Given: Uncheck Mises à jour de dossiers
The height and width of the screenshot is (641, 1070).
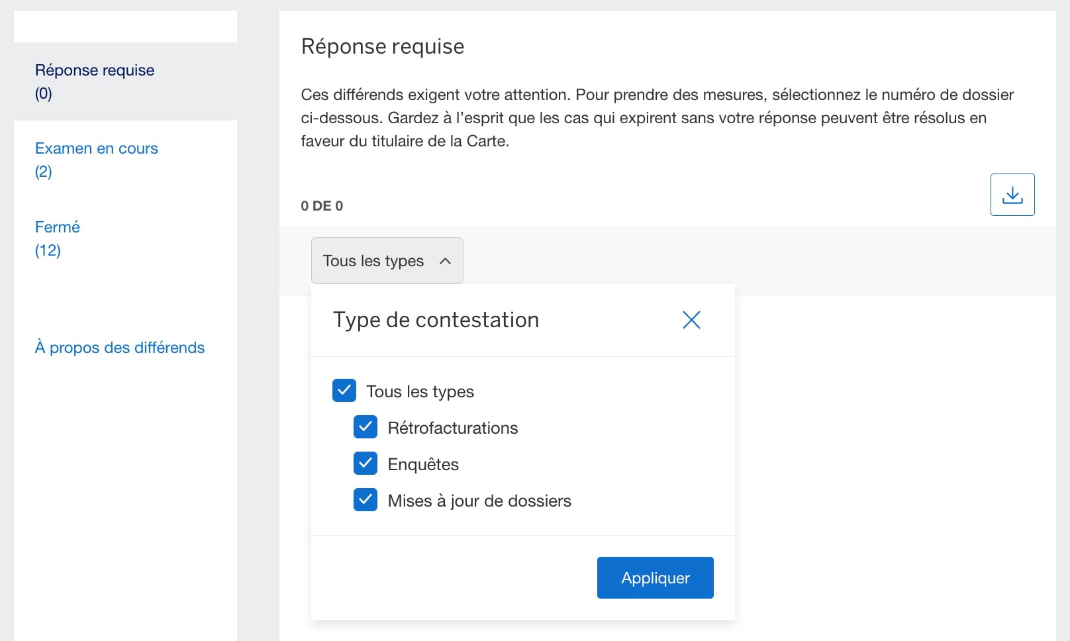Looking at the screenshot, I should (x=365, y=500).
